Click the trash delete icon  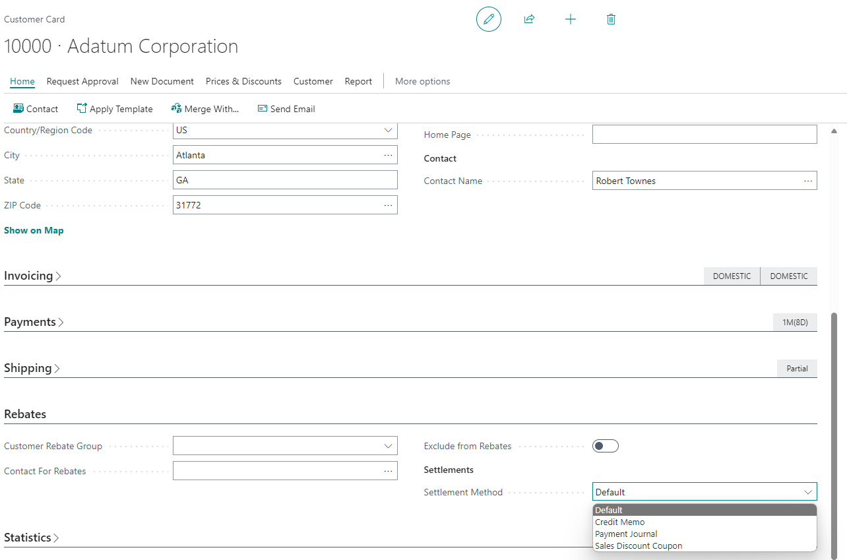pyautogui.click(x=611, y=19)
